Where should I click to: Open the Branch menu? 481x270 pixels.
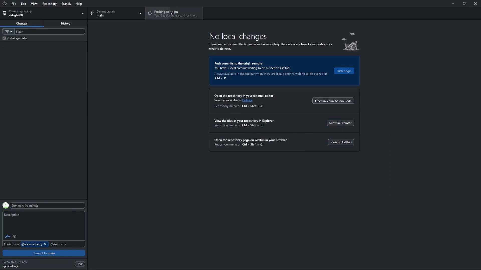tap(66, 4)
